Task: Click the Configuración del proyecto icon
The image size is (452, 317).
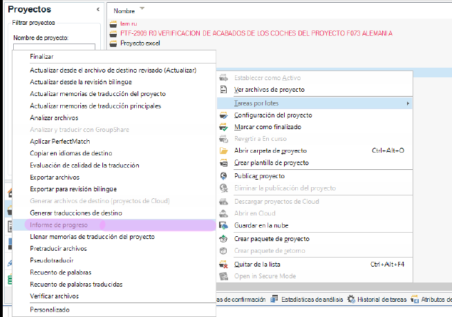Action: coord(223,115)
